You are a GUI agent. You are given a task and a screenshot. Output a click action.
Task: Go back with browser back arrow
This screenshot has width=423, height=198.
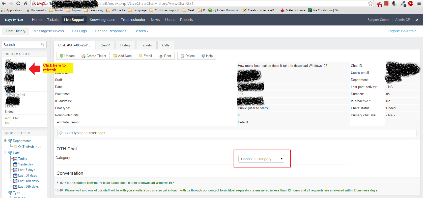click(x=4, y=3)
